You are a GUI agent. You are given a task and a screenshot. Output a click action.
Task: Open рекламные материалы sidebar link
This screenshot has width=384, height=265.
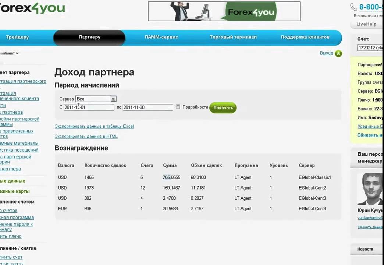pos(19,143)
